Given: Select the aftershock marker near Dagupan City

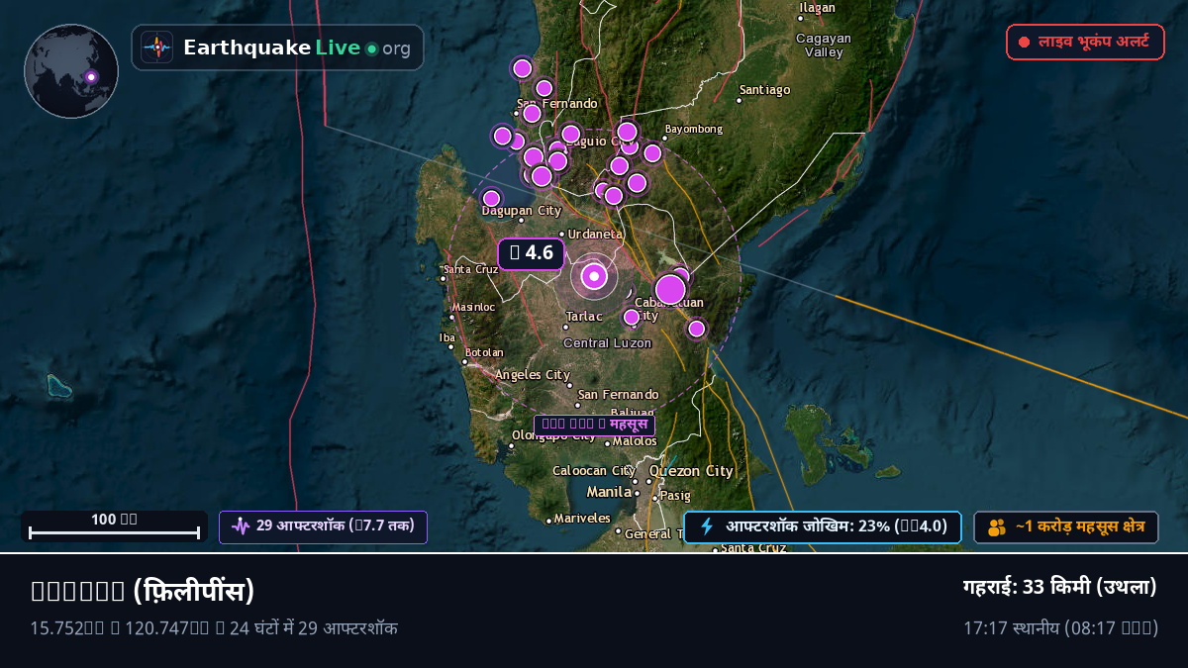Looking at the screenshot, I should [x=491, y=198].
